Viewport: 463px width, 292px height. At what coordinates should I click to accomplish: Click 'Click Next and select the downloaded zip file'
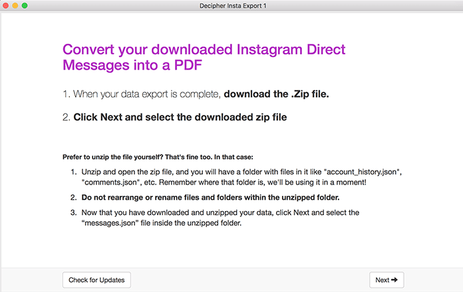(x=180, y=117)
